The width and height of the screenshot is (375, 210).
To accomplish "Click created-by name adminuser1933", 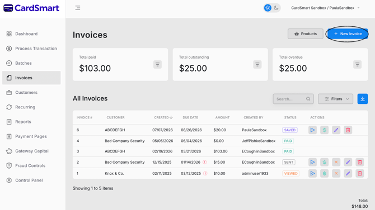I will [255, 174].
